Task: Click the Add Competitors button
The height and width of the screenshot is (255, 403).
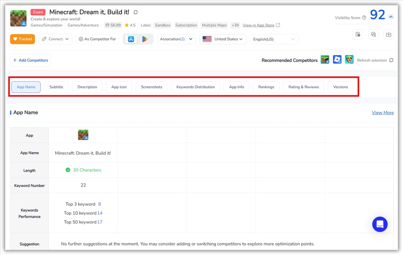Action: pos(30,60)
